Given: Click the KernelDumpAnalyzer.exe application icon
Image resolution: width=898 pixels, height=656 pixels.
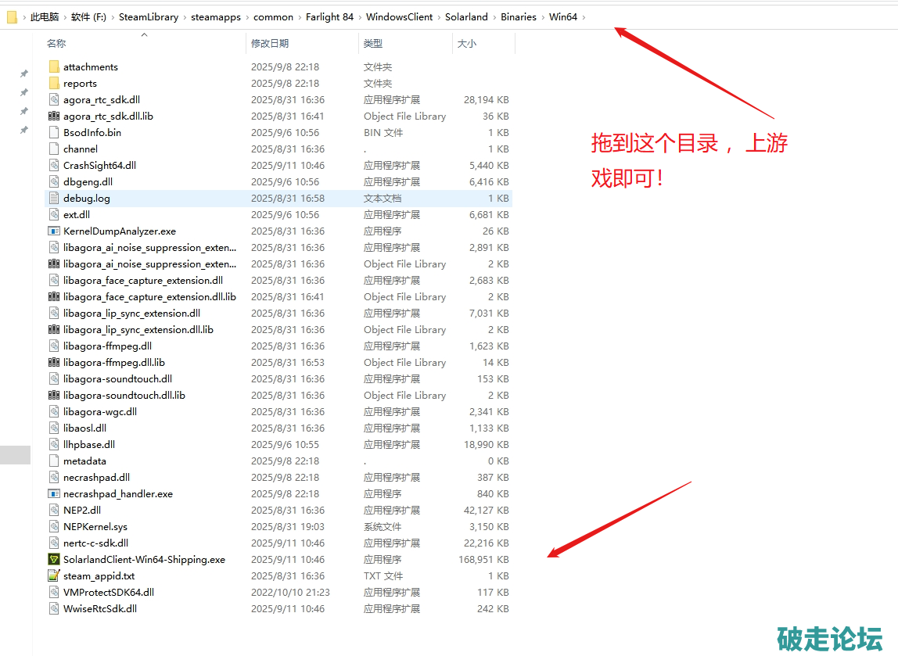Looking at the screenshot, I should pyautogui.click(x=54, y=231).
